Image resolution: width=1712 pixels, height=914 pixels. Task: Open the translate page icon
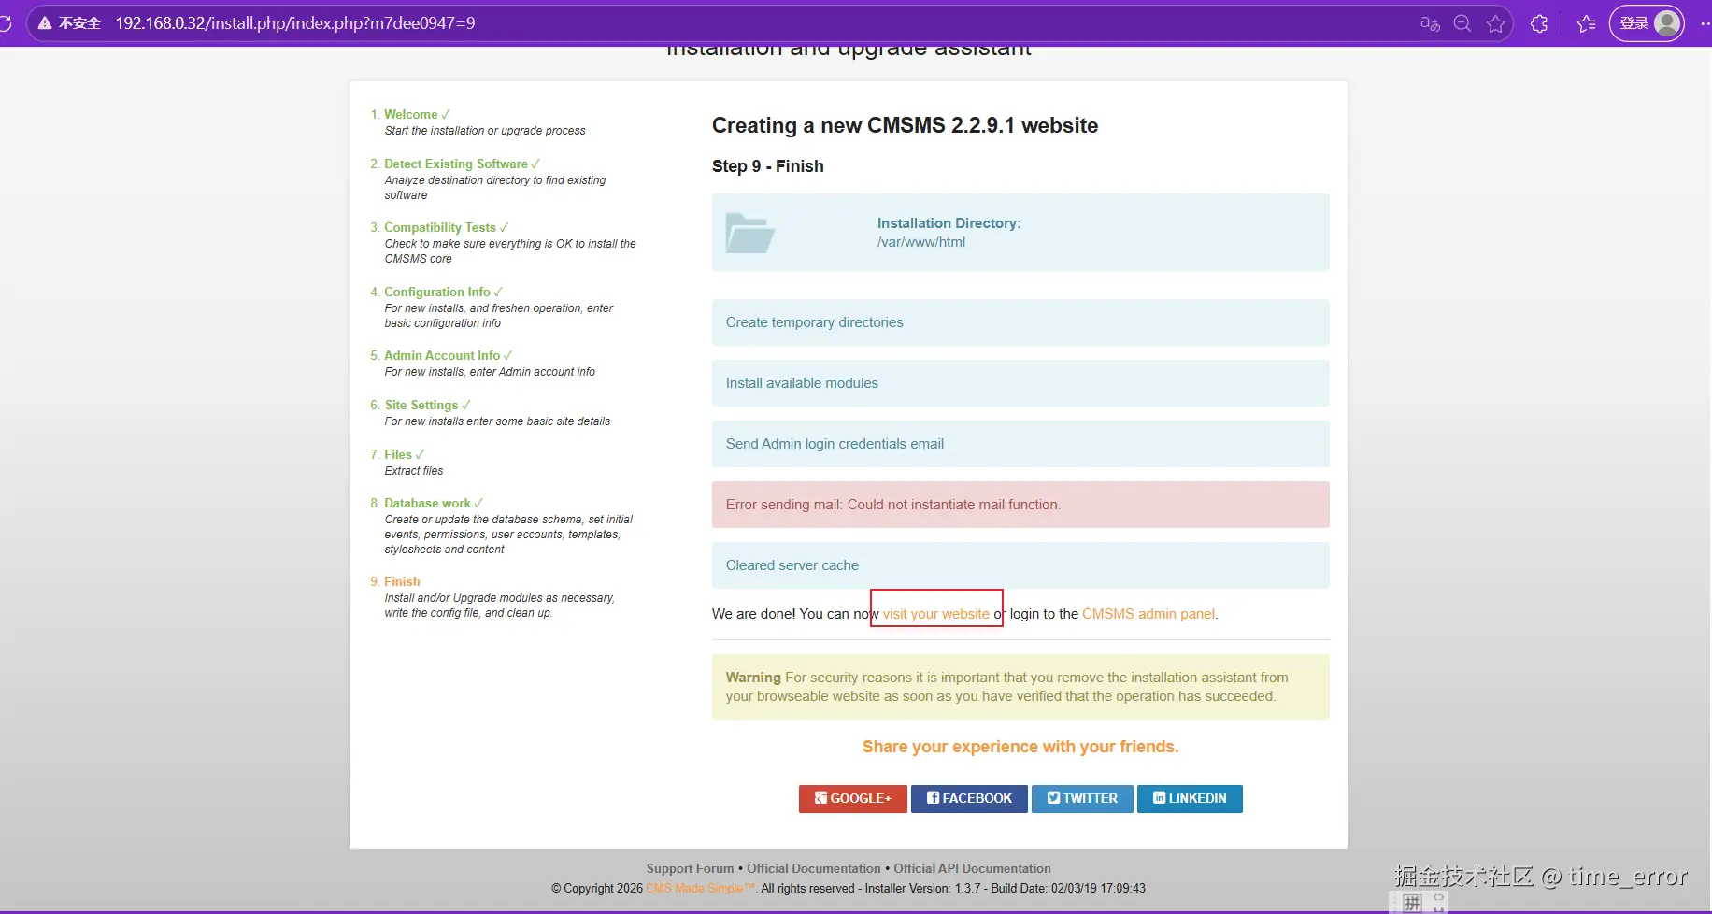coord(1430,23)
